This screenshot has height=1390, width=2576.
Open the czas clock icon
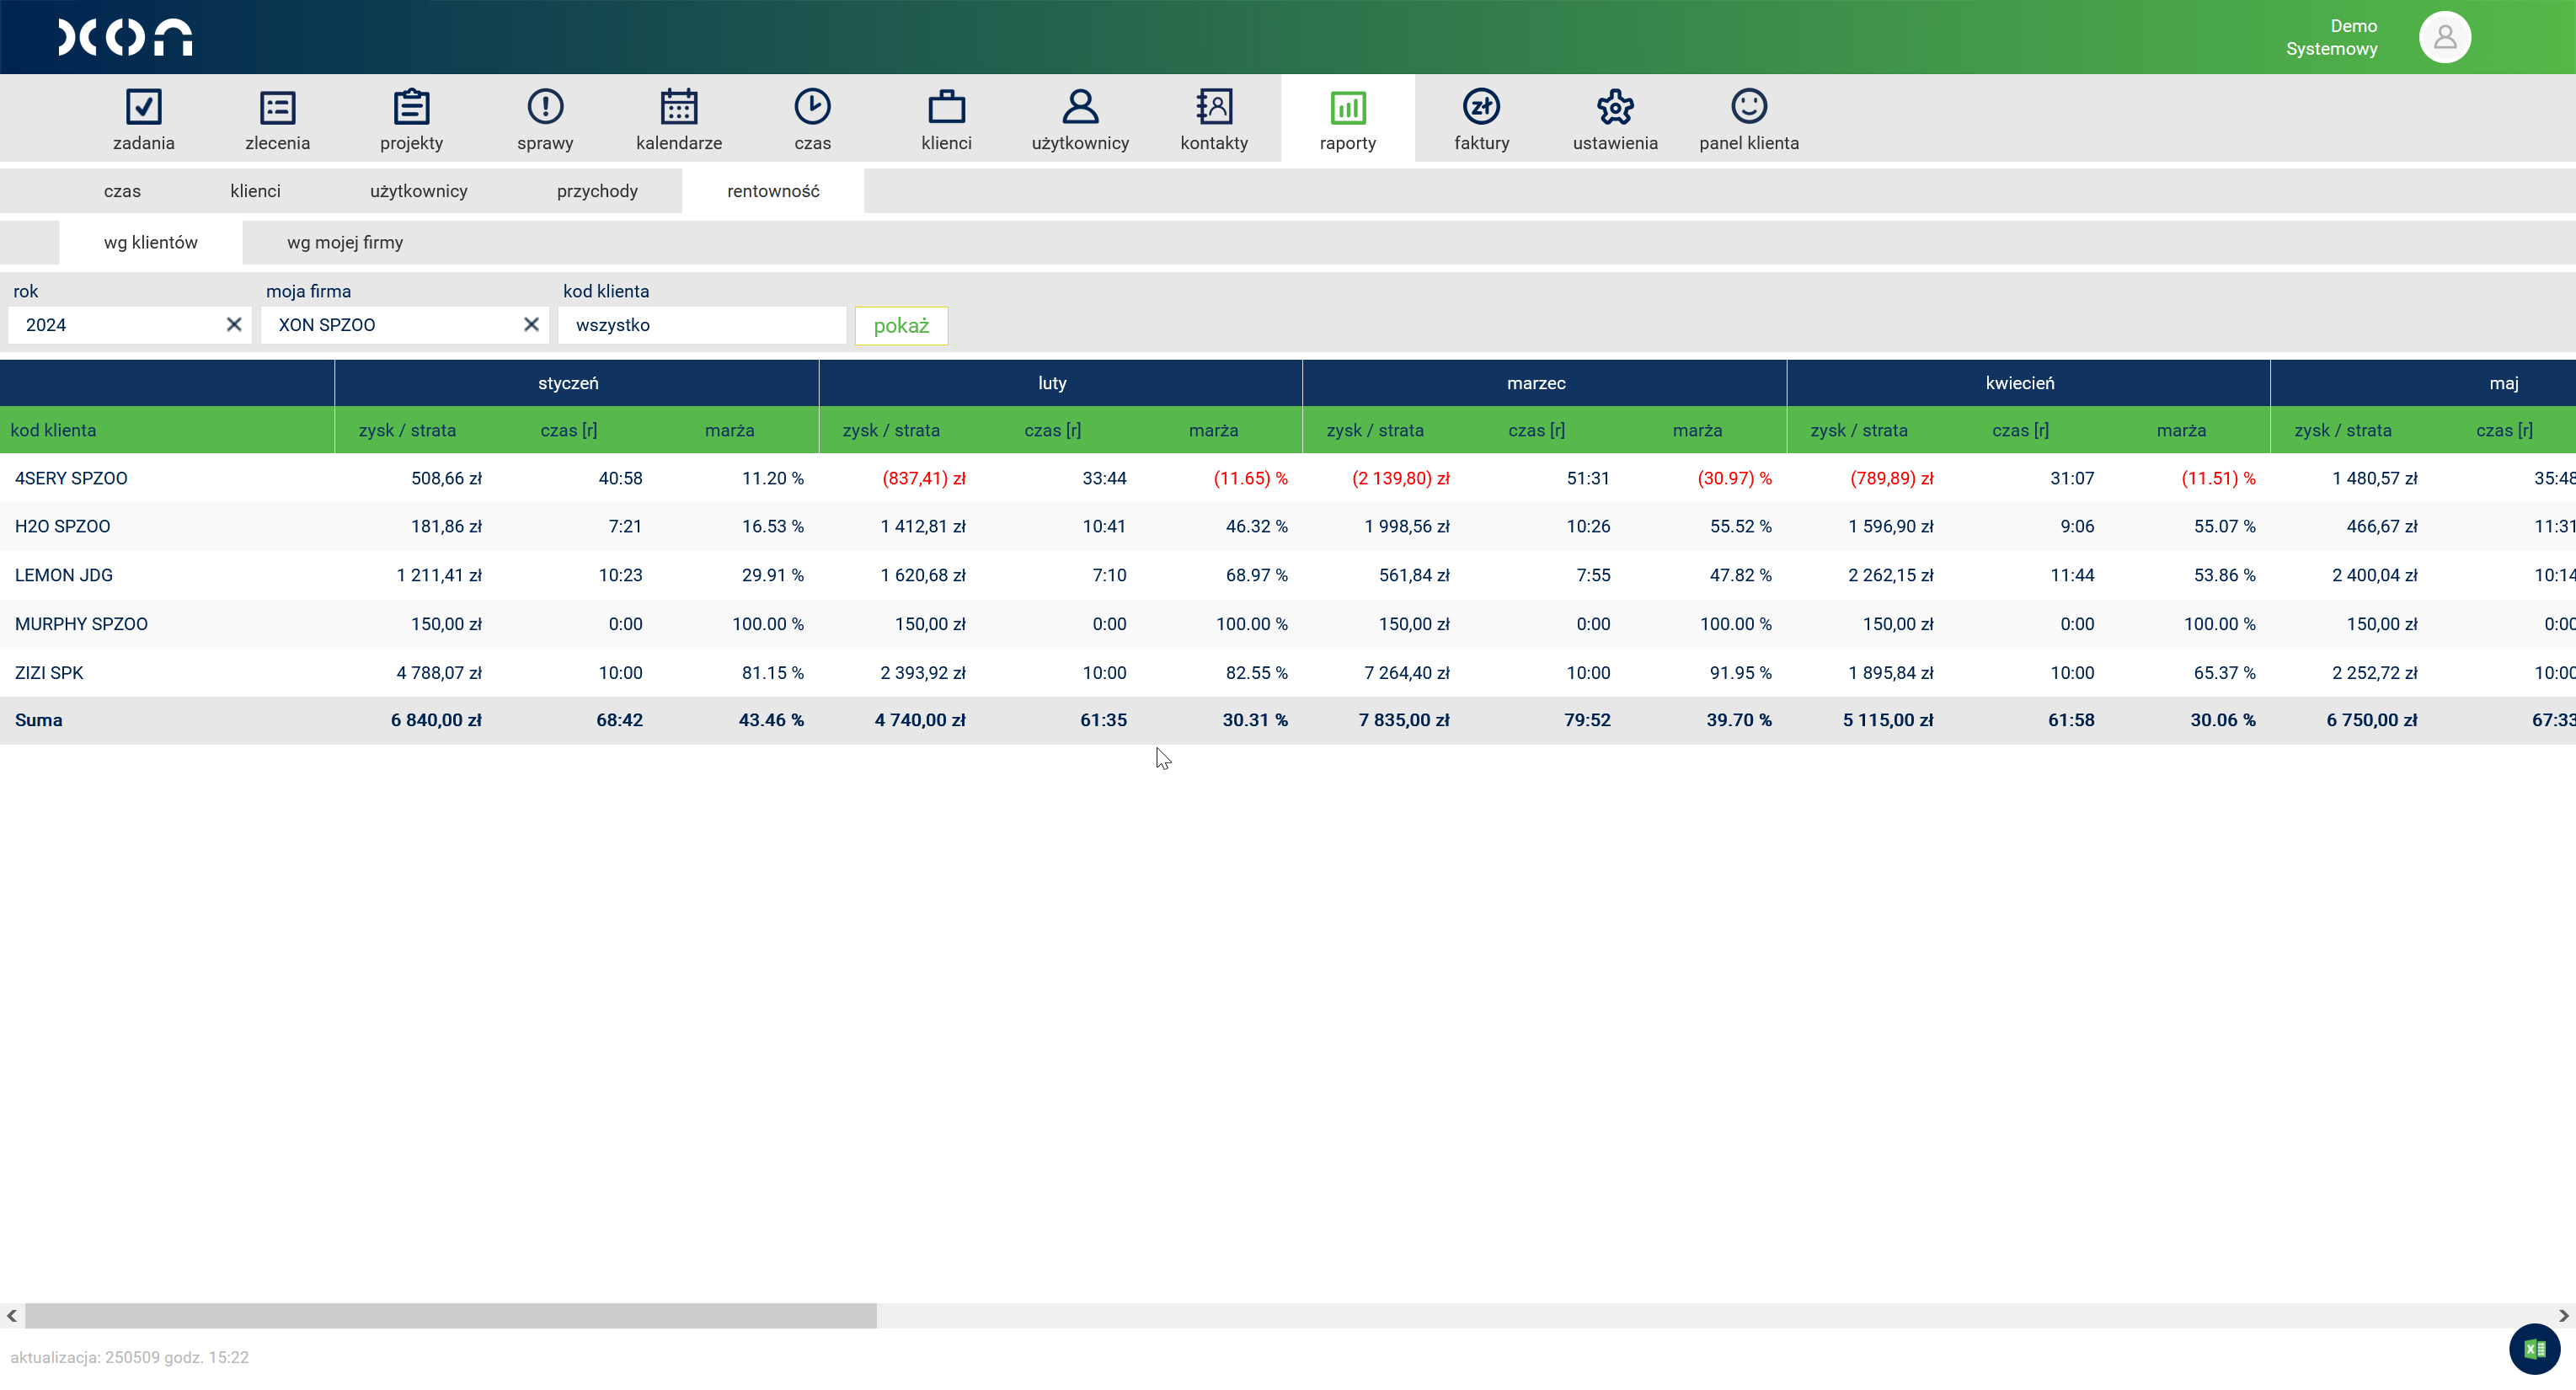click(x=812, y=106)
